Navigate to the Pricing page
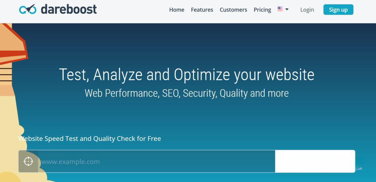This screenshot has width=376, height=182. point(262,10)
